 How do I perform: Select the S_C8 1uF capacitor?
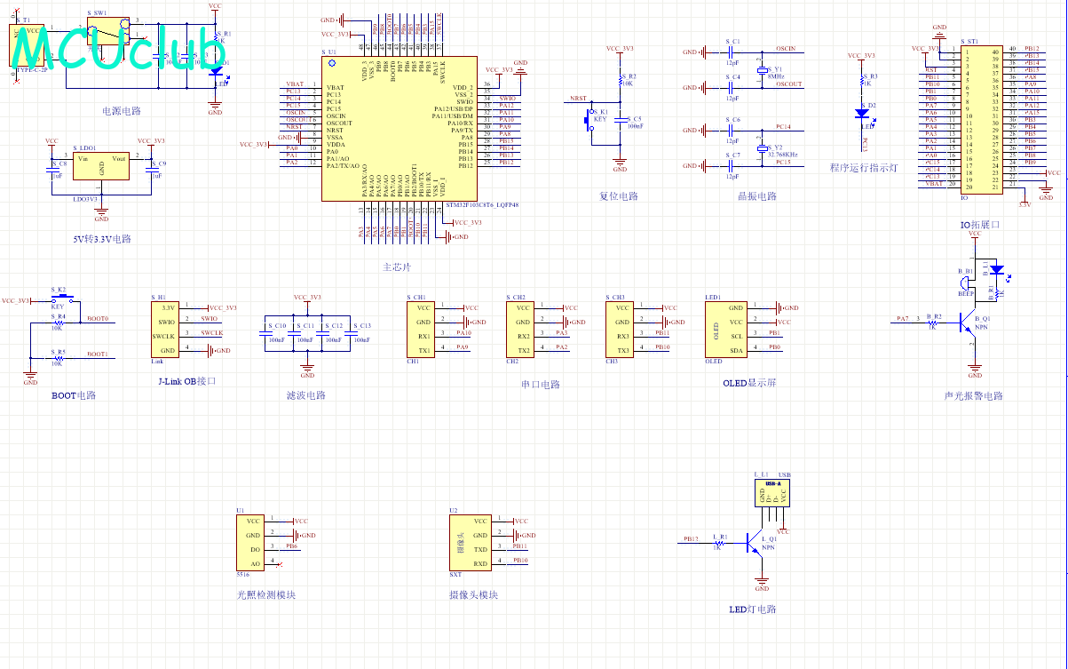pyautogui.click(x=53, y=170)
